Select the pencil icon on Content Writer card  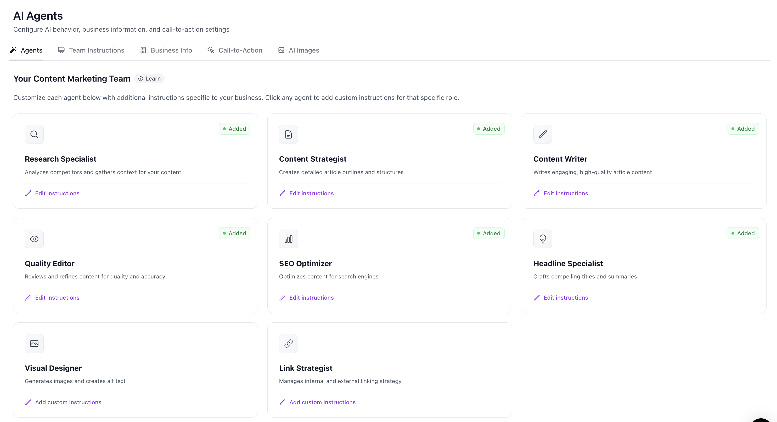click(543, 134)
